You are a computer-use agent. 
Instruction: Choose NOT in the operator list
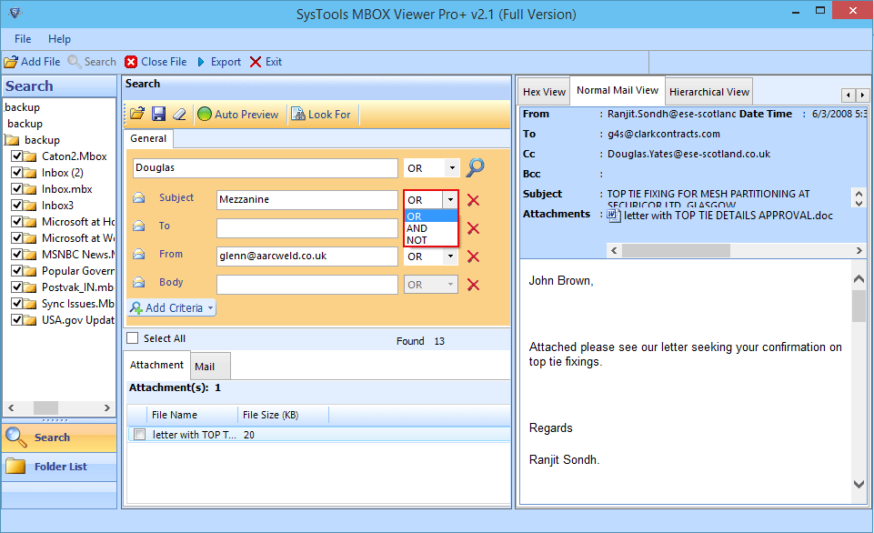(x=431, y=240)
